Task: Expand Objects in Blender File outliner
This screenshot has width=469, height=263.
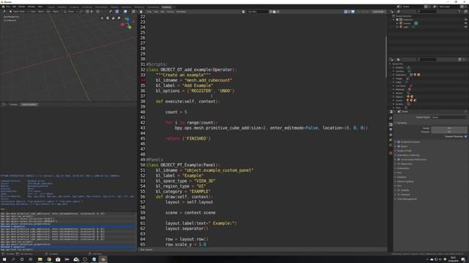Action: pyautogui.click(x=394, y=96)
